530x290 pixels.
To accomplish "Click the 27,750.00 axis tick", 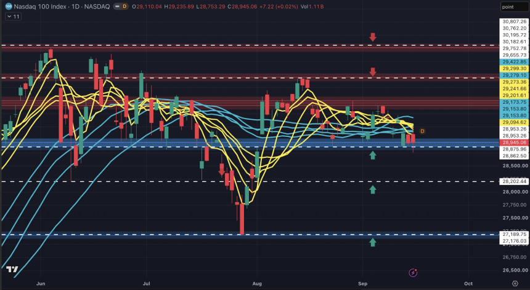I will pos(515,205).
